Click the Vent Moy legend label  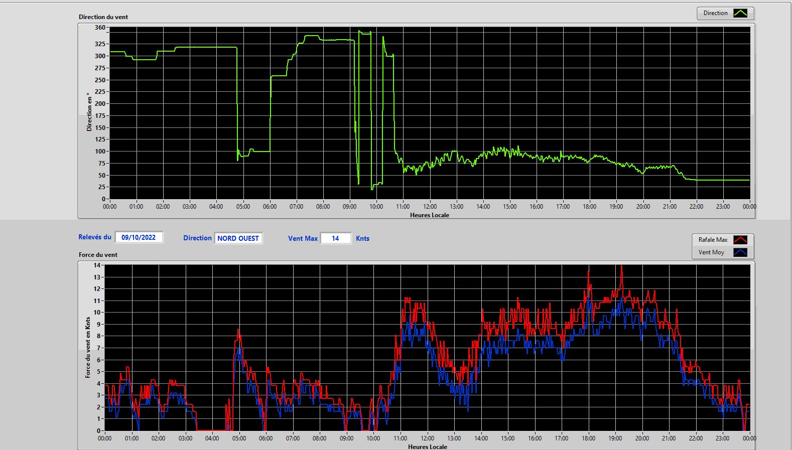pos(711,252)
